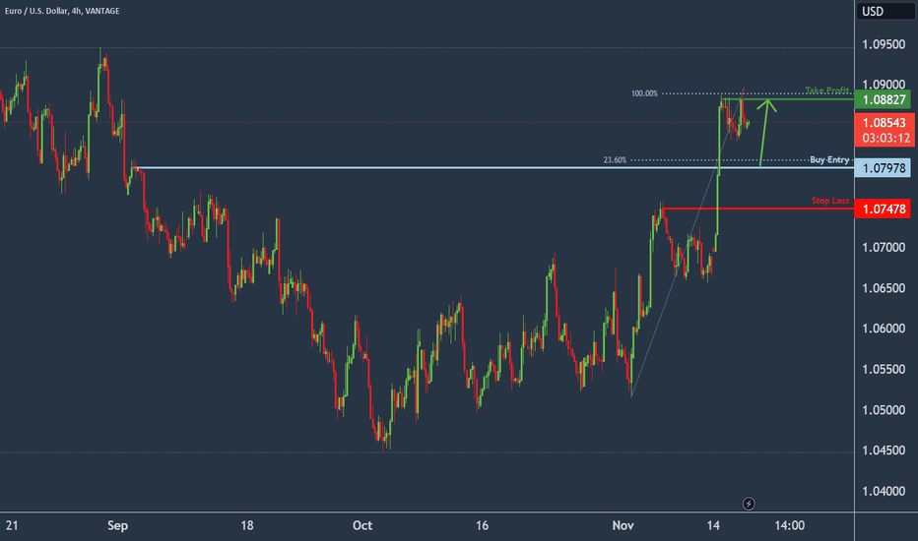Click the 100.00% Fibonacci level label
Image resolution: width=918 pixels, height=541 pixels.
coord(644,93)
